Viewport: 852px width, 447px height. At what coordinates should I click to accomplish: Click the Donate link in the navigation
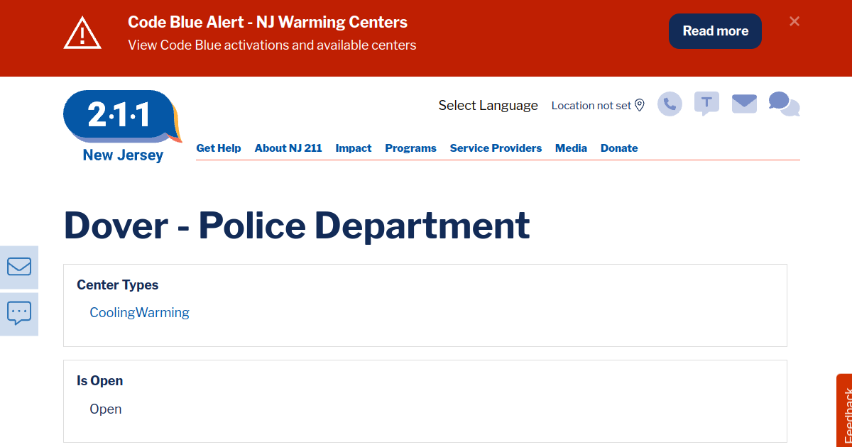[x=618, y=148]
